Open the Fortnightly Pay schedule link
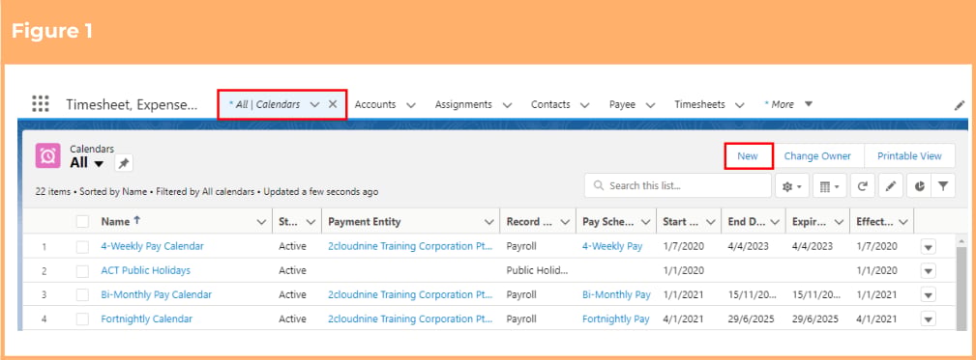 pos(615,318)
